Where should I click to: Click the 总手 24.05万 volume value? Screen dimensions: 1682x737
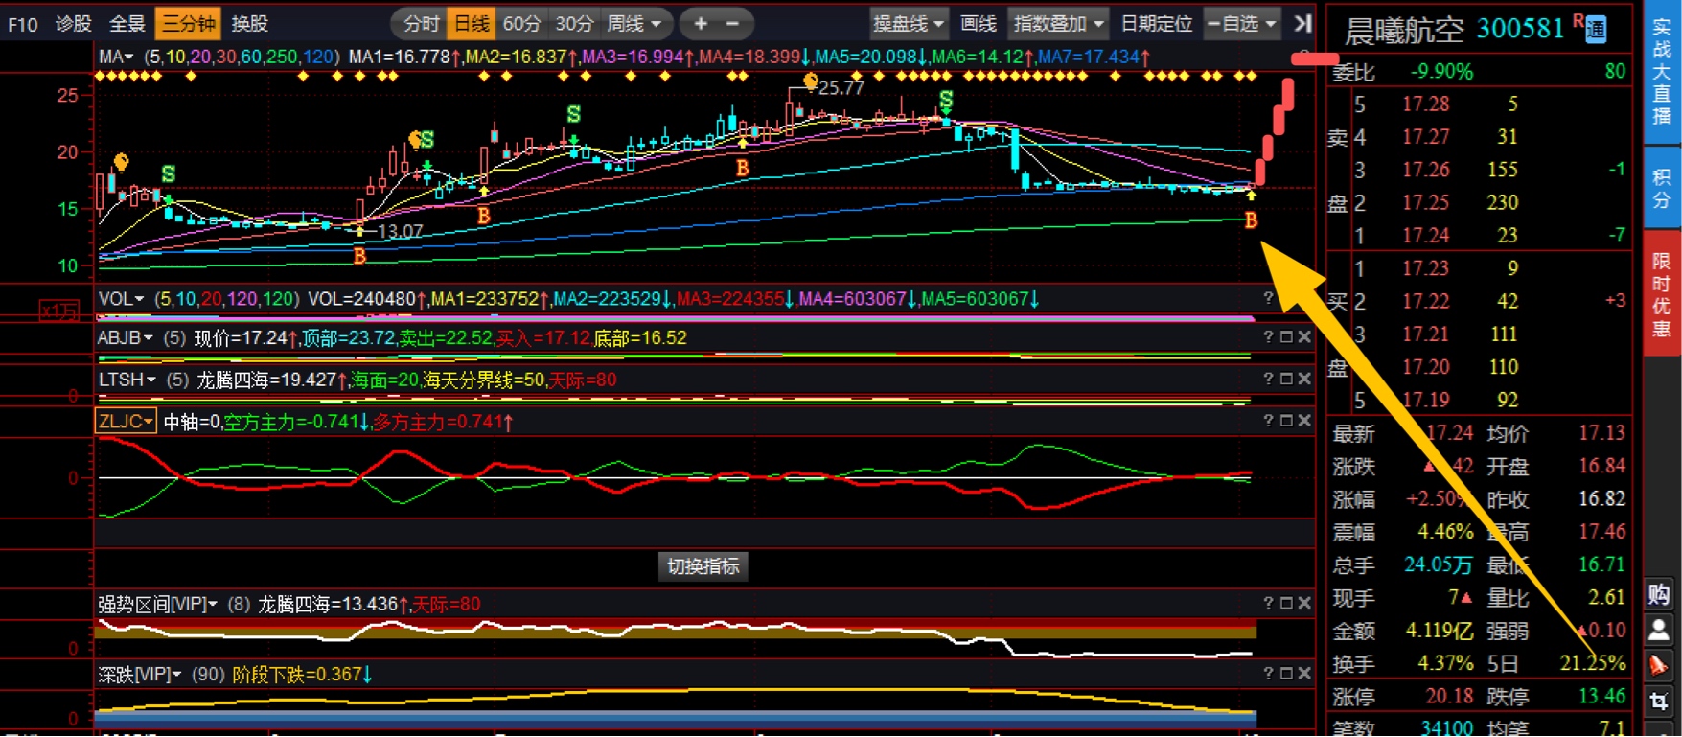[1439, 564]
